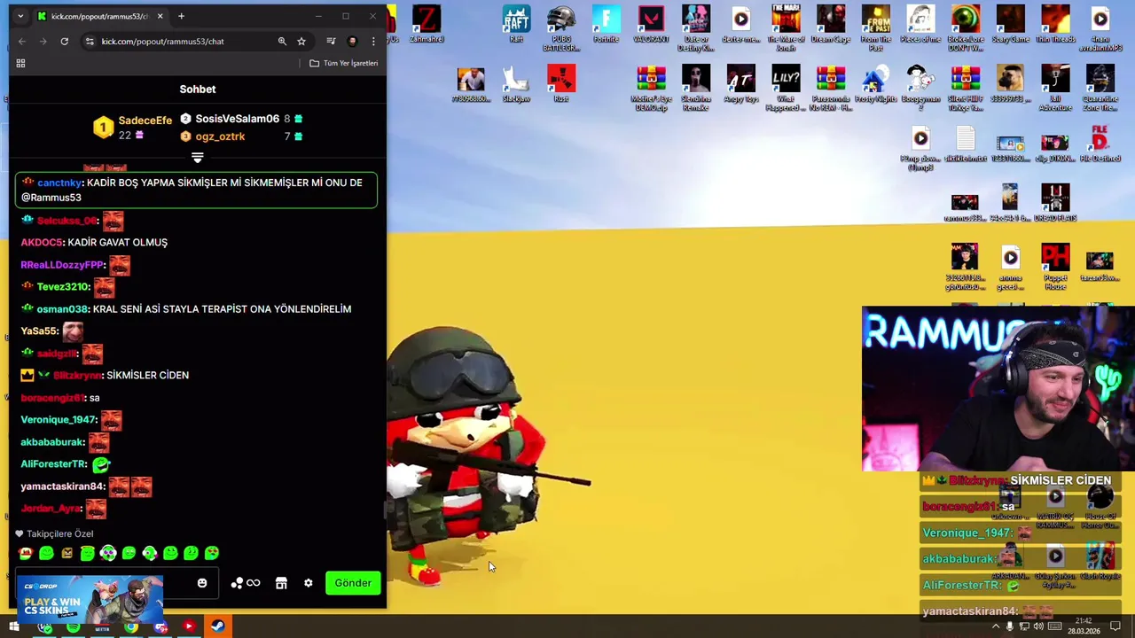Open the From the Past desktop shortcut

876,28
